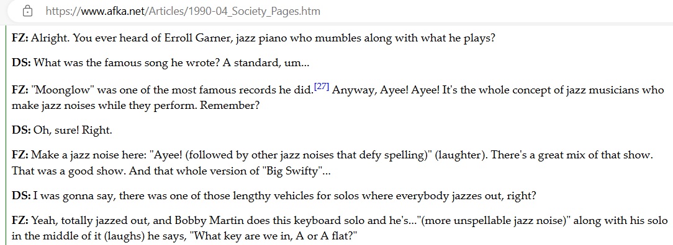Open footnote 27 reference link
673x245 pixels.
322,87
